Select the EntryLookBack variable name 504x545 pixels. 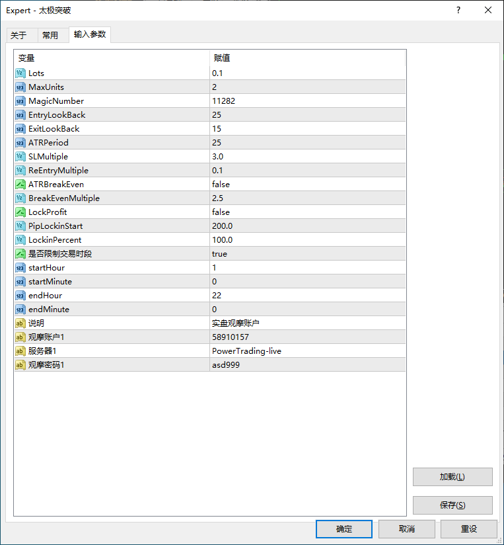click(57, 115)
